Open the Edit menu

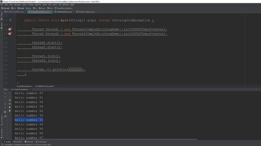click(x=7, y=4)
